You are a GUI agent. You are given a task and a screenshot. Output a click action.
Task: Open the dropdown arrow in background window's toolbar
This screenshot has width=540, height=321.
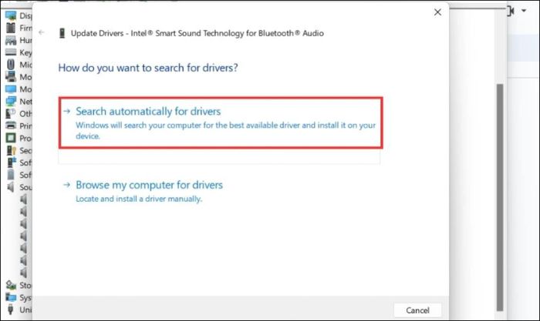(524, 11)
